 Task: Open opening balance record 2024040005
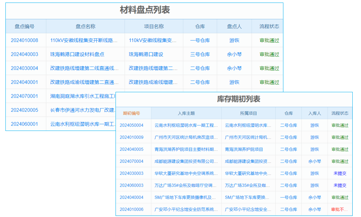tap(130, 149)
